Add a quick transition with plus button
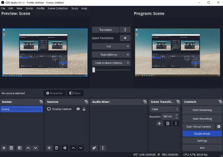The width and height of the screenshot is (223, 157). point(125,38)
